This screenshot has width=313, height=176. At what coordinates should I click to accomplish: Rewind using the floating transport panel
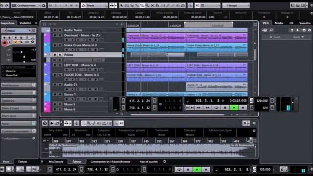[x=199, y=108]
